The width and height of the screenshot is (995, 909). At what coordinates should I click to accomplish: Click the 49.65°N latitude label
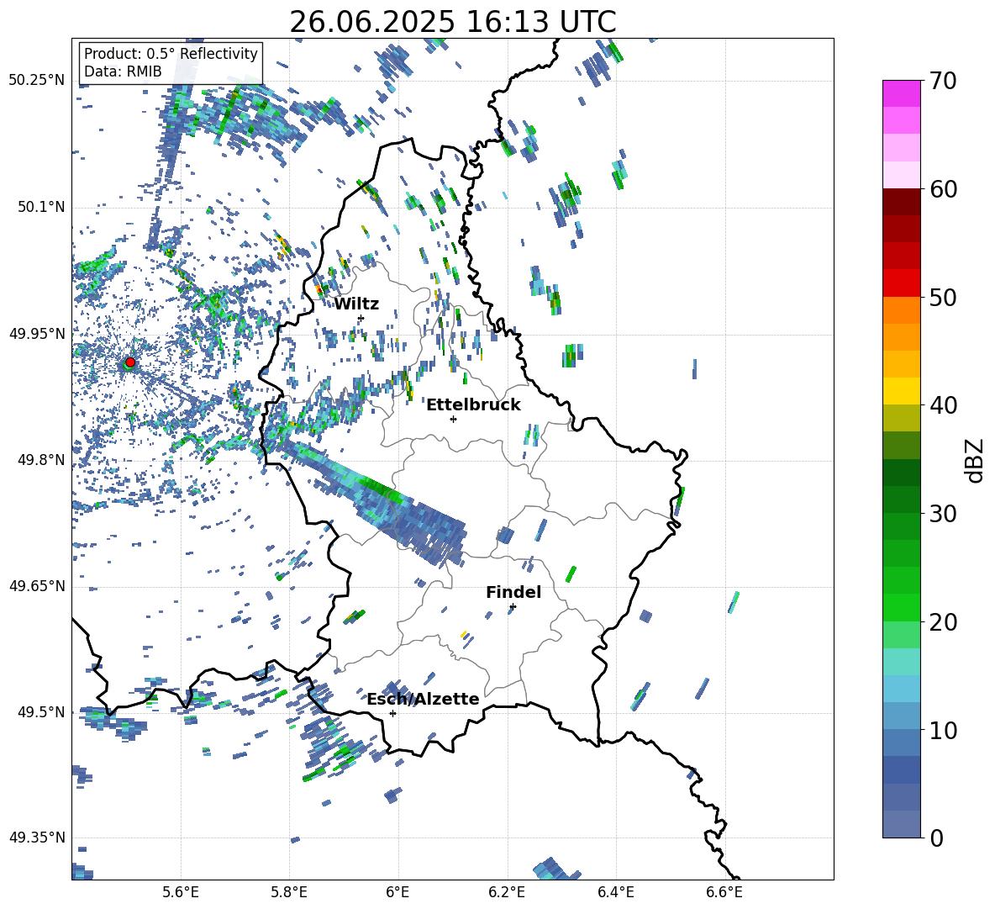click(x=37, y=586)
